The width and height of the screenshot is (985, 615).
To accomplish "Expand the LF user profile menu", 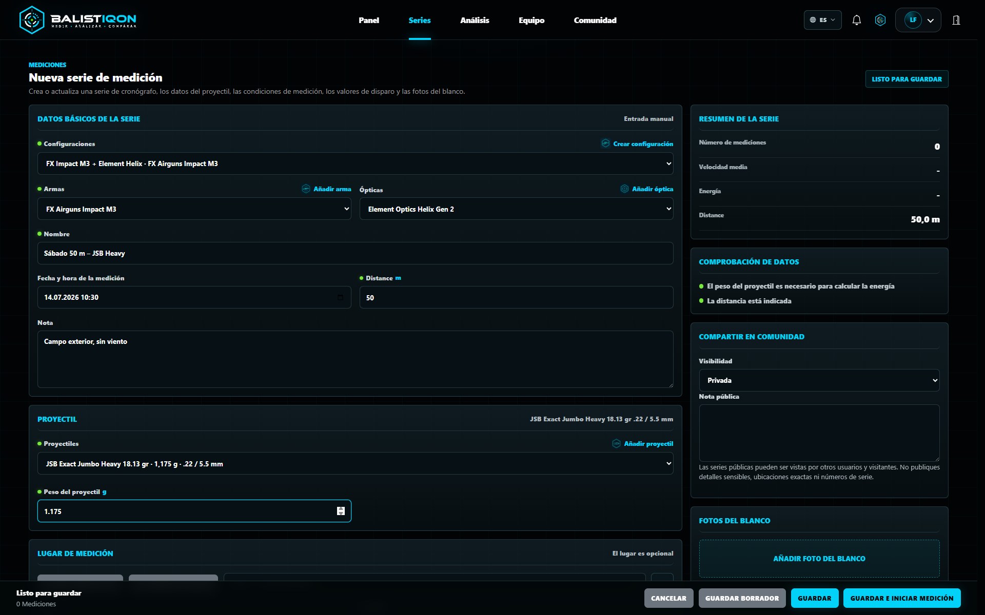I will click(918, 20).
